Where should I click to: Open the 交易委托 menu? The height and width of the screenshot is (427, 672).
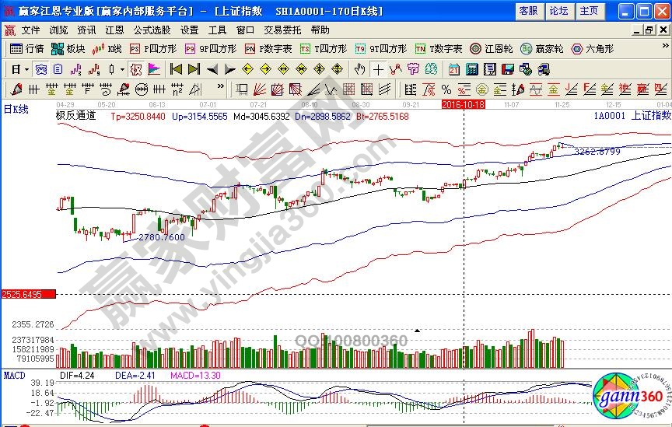(x=282, y=30)
